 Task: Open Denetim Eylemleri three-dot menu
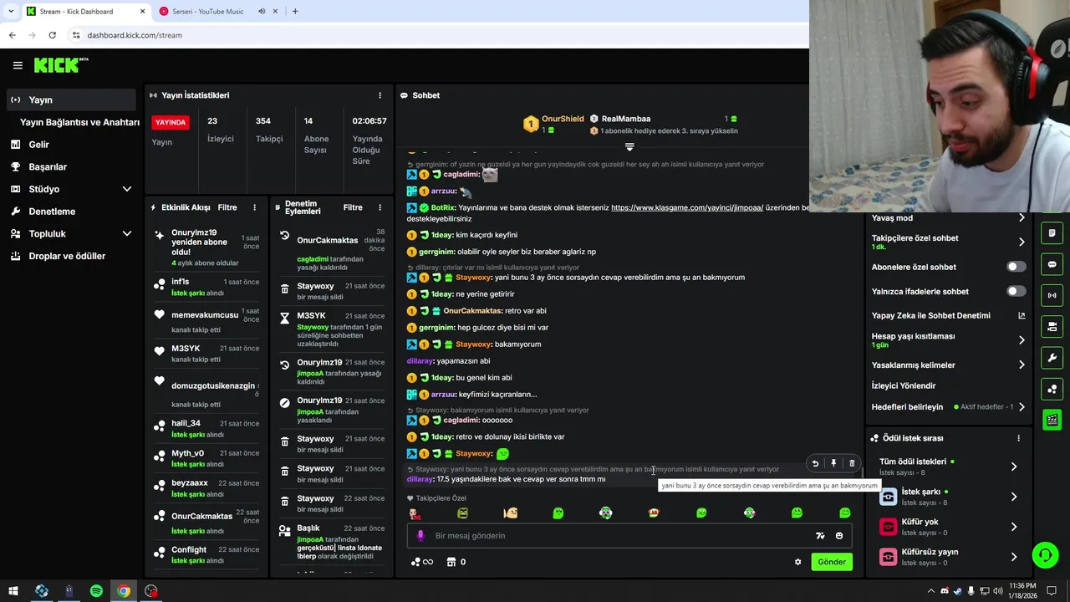380,207
